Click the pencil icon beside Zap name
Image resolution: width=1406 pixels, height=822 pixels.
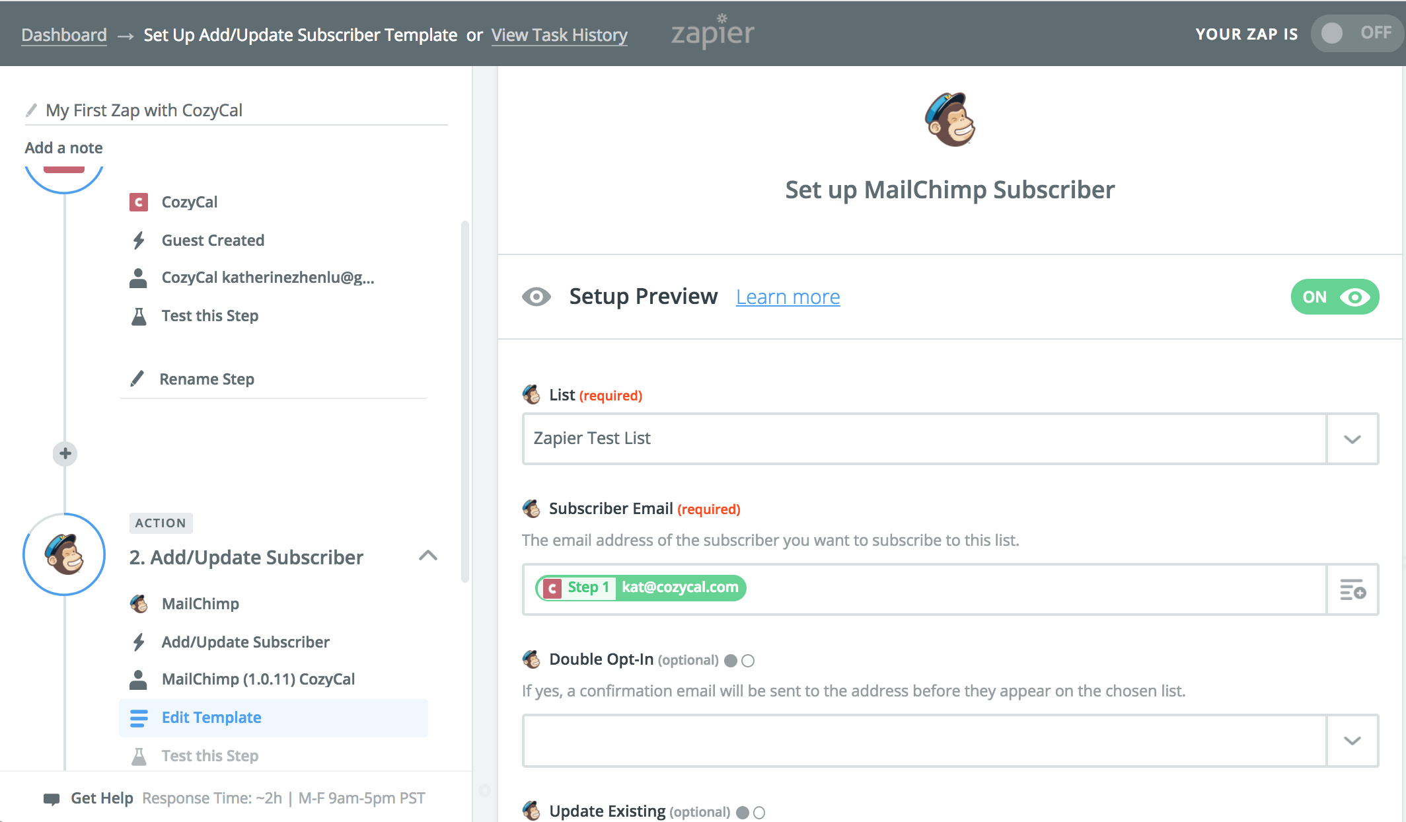pos(31,110)
